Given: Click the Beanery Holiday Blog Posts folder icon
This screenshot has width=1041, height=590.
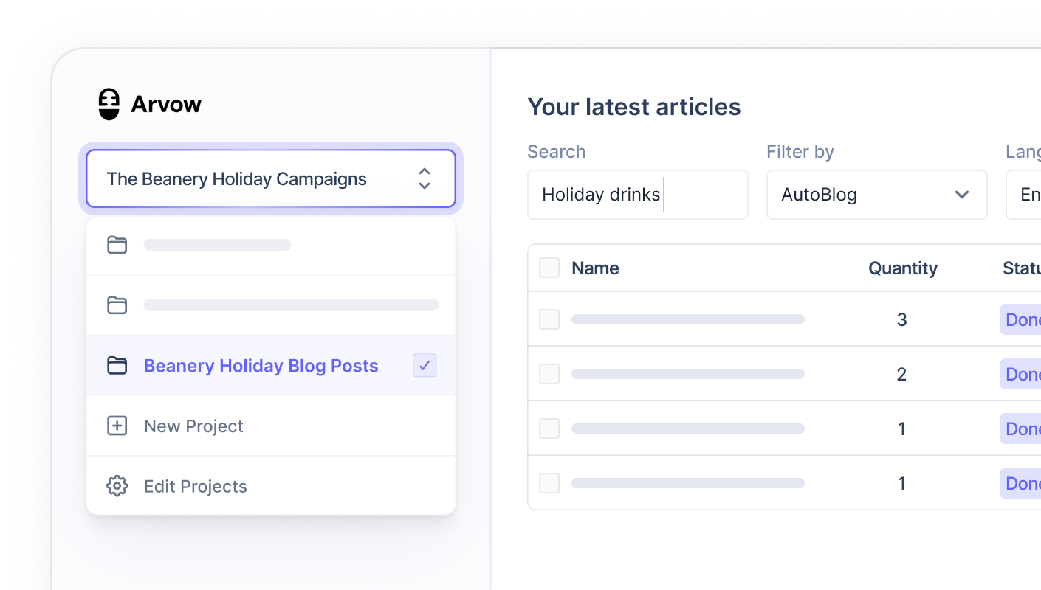Looking at the screenshot, I should [x=117, y=366].
